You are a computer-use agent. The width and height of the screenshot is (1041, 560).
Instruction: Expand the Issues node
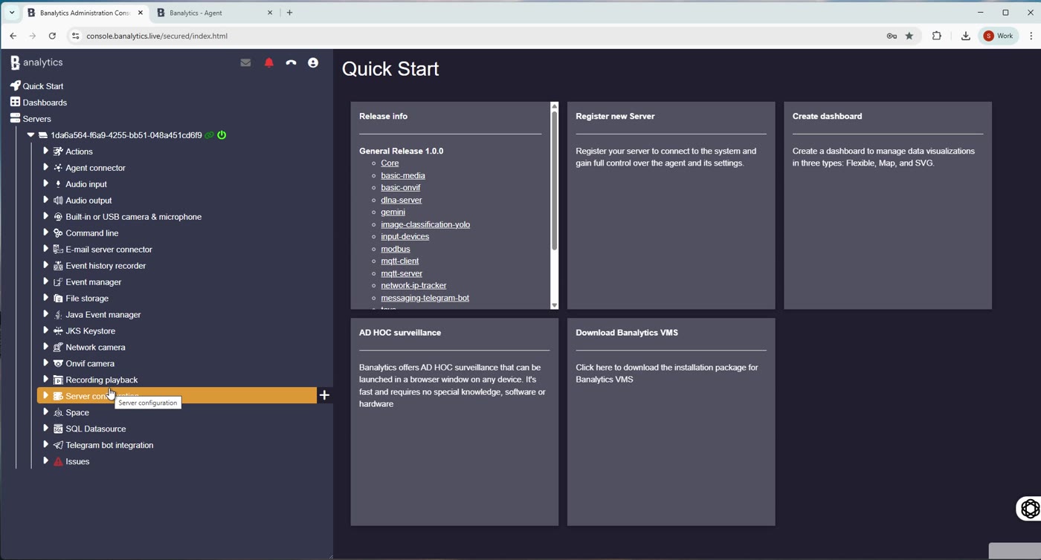point(45,461)
